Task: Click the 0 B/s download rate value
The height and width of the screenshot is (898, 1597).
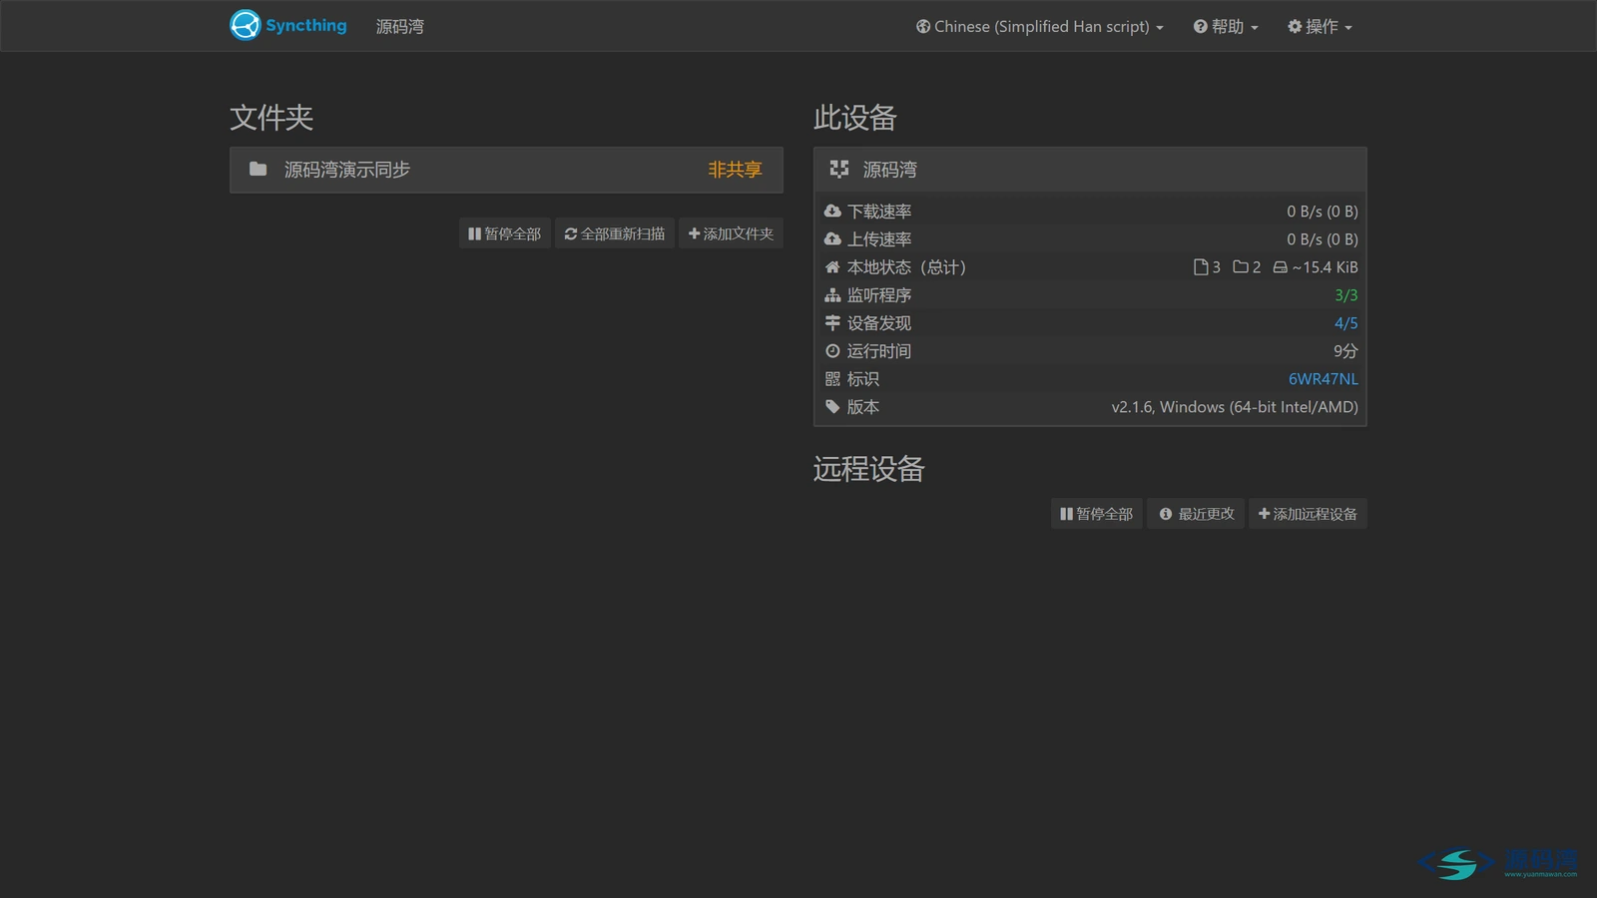Action: 1322,212
